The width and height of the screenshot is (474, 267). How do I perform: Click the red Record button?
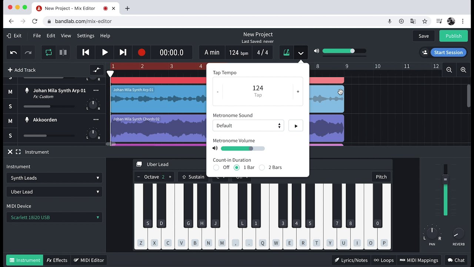tap(141, 52)
